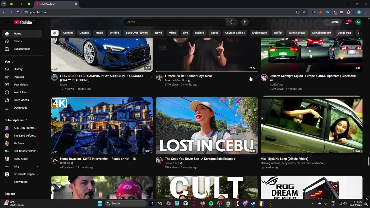This screenshot has width=370, height=208.
Task: Expand the You section chevron
Action: (x=13, y=62)
